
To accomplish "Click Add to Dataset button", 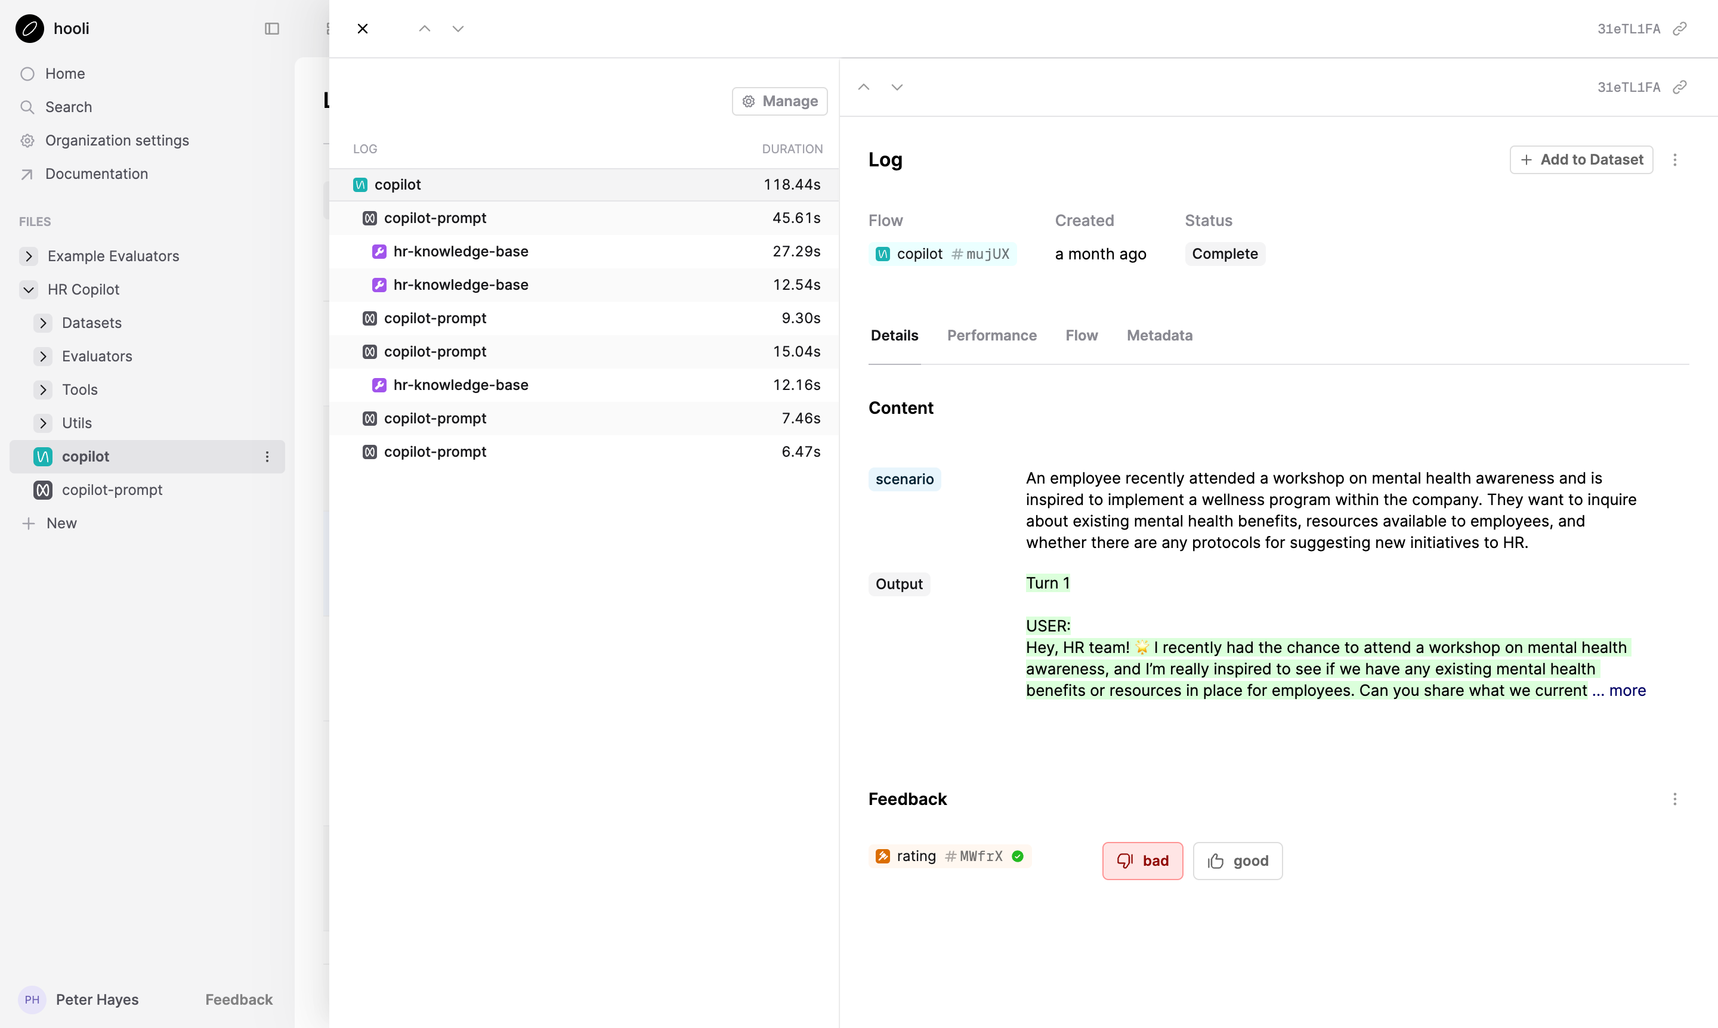I will [x=1581, y=160].
